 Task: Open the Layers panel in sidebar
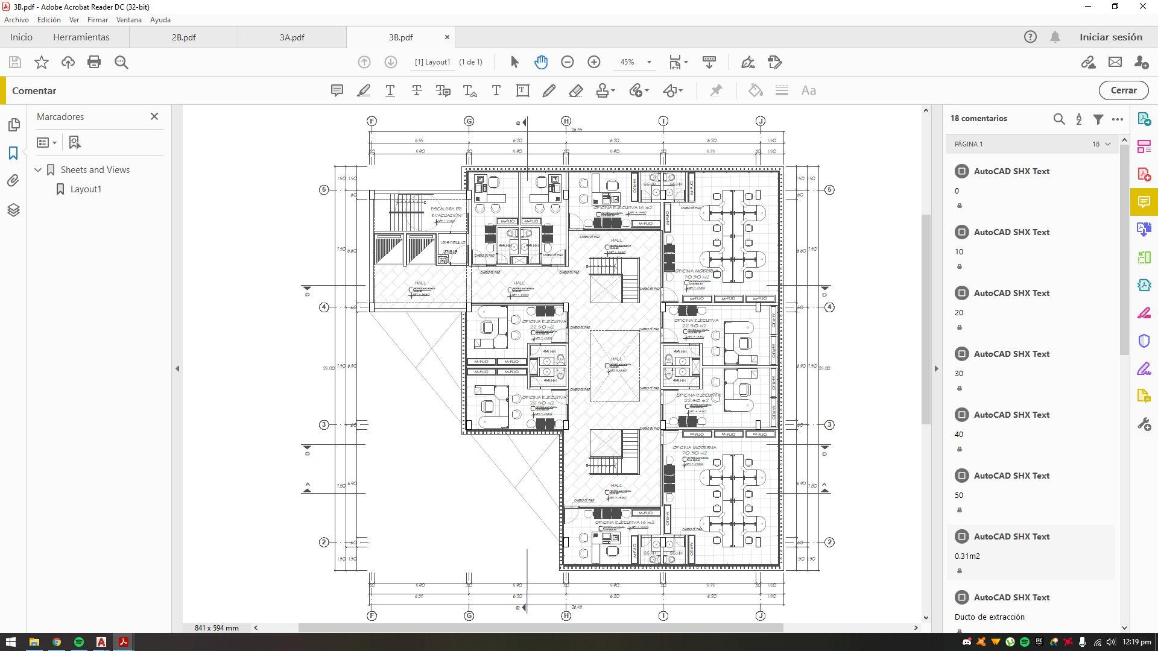[13, 210]
